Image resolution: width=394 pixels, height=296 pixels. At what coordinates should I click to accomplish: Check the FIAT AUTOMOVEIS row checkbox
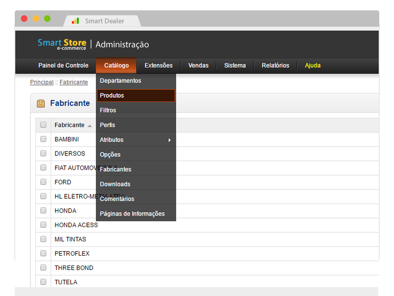point(43,167)
